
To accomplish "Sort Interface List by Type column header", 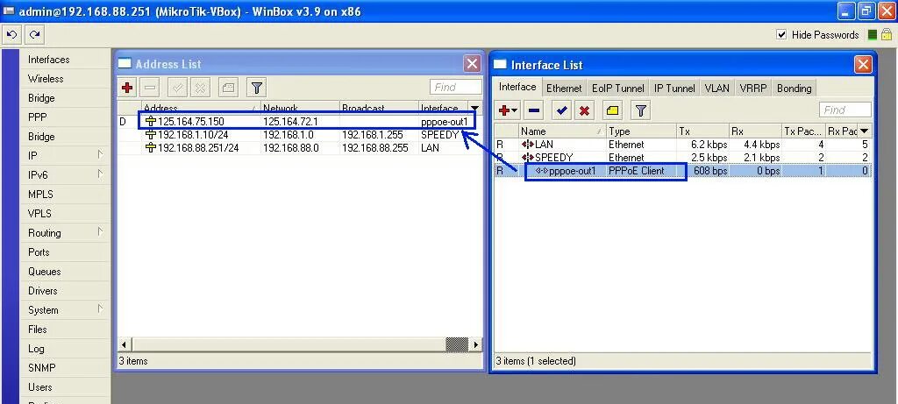I will point(641,131).
